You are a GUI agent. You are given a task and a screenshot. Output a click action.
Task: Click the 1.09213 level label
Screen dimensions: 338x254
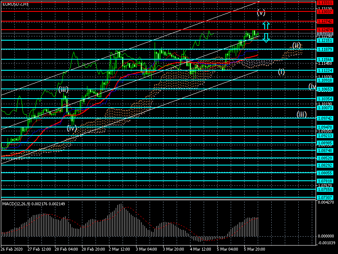pos(324,135)
